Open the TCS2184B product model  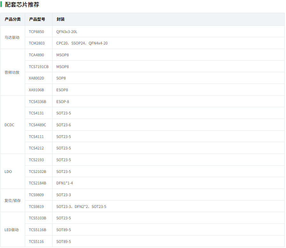[38, 183]
